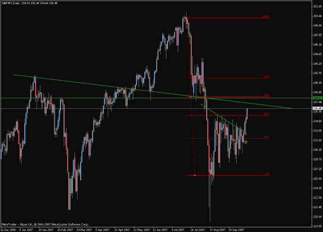Click the 221.45 price axis label
Screen dimensions: 323x232
tap(317, 207)
